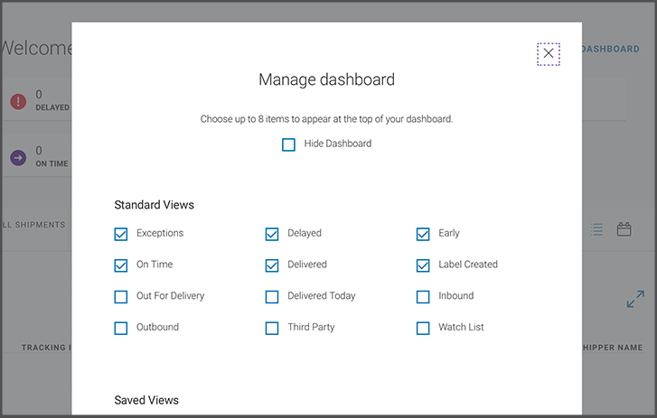The image size is (657, 418).
Task: Expand table with diagonal arrows icon
Action: 635,299
